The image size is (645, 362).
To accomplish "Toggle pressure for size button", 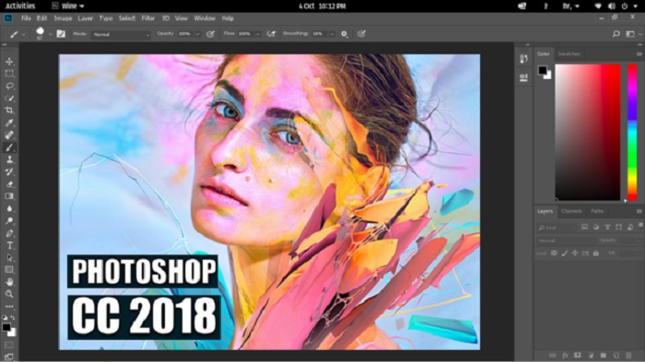I will [x=361, y=34].
